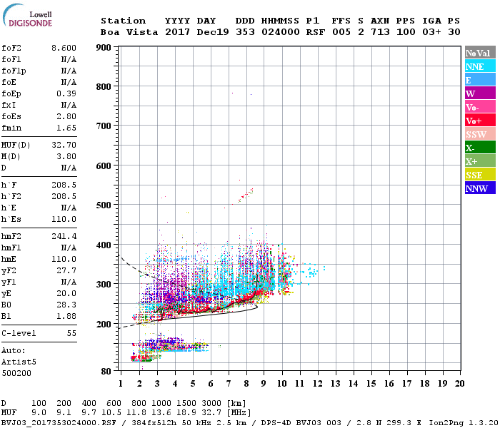The height and width of the screenshot is (428, 500).
Task: Click the h`Es value 110.0
Action: point(64,220)
